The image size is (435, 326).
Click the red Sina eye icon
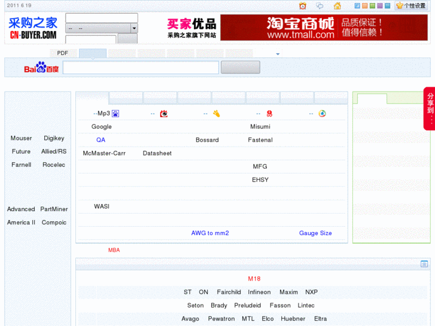pos(164,114)
